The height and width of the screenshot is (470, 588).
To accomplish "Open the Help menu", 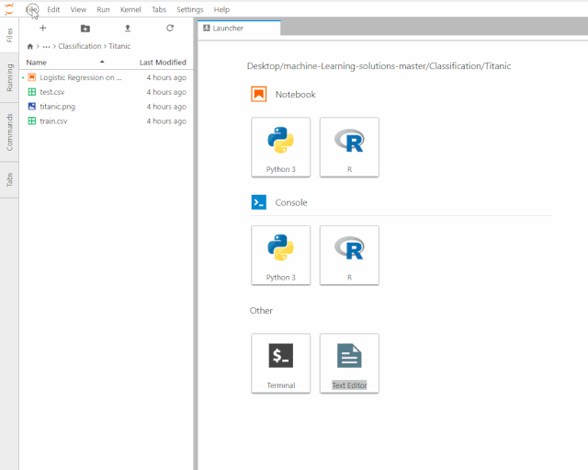I will point(221,9).
